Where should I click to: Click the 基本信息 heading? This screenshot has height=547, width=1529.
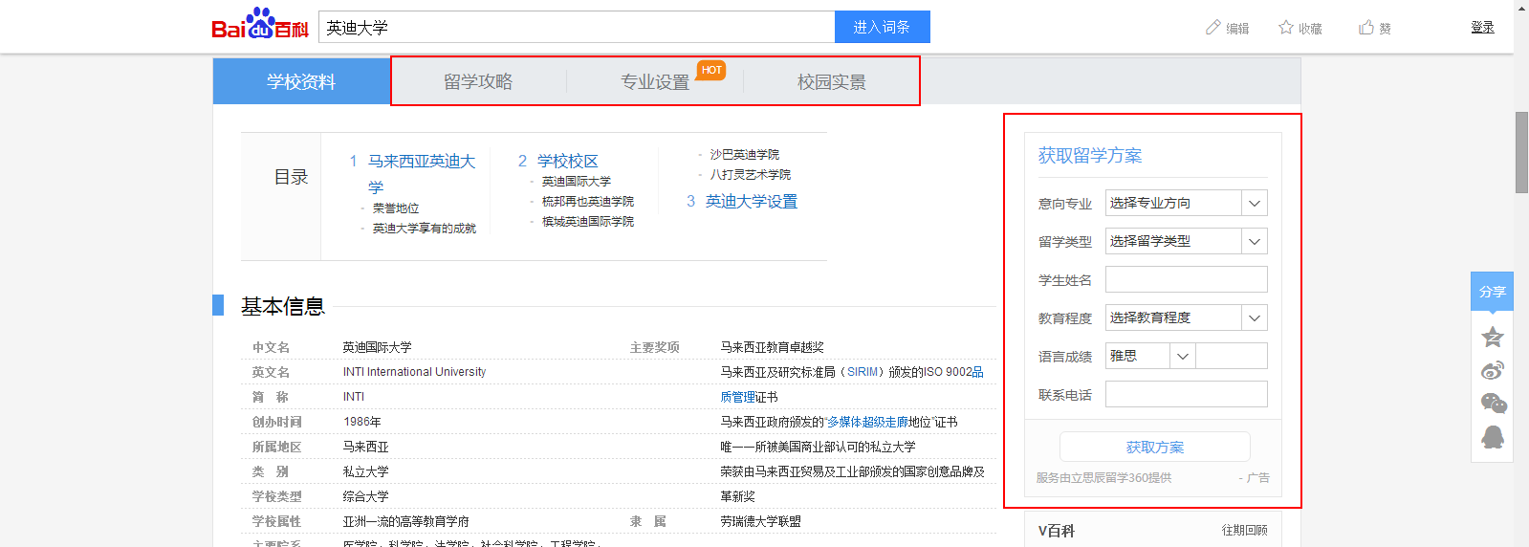tap(283, 306)
